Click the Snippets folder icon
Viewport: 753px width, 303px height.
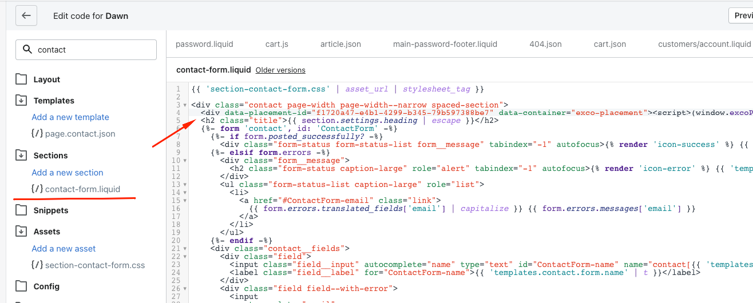[21, 210]
